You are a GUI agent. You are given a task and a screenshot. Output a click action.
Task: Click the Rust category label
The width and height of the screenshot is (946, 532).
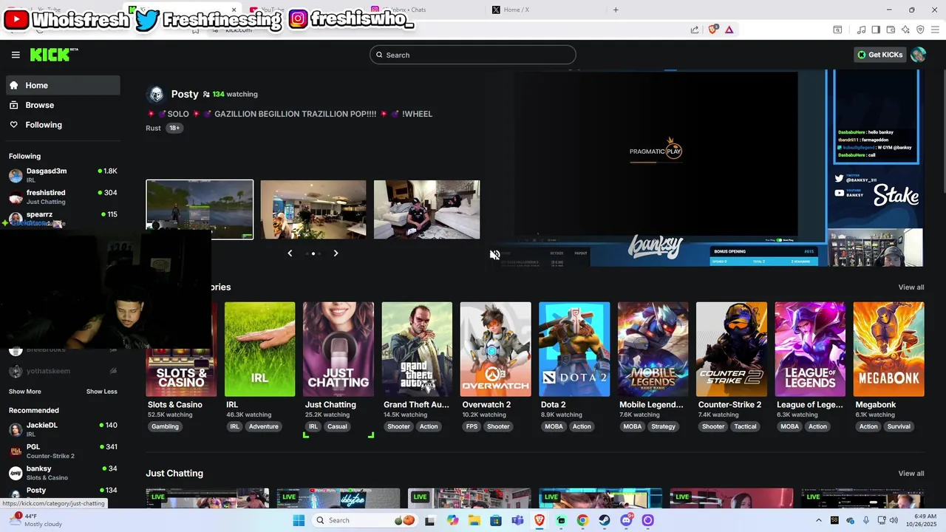point(153,128)
